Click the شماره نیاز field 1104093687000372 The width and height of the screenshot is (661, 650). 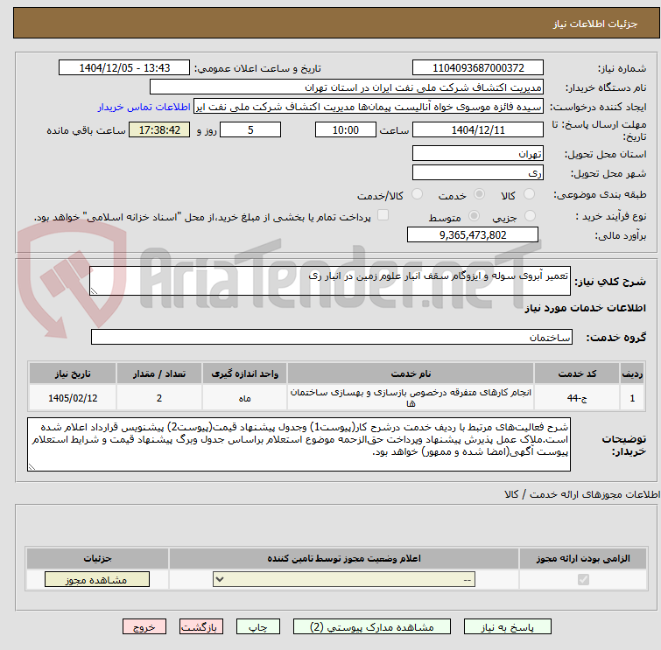[478, 68]
